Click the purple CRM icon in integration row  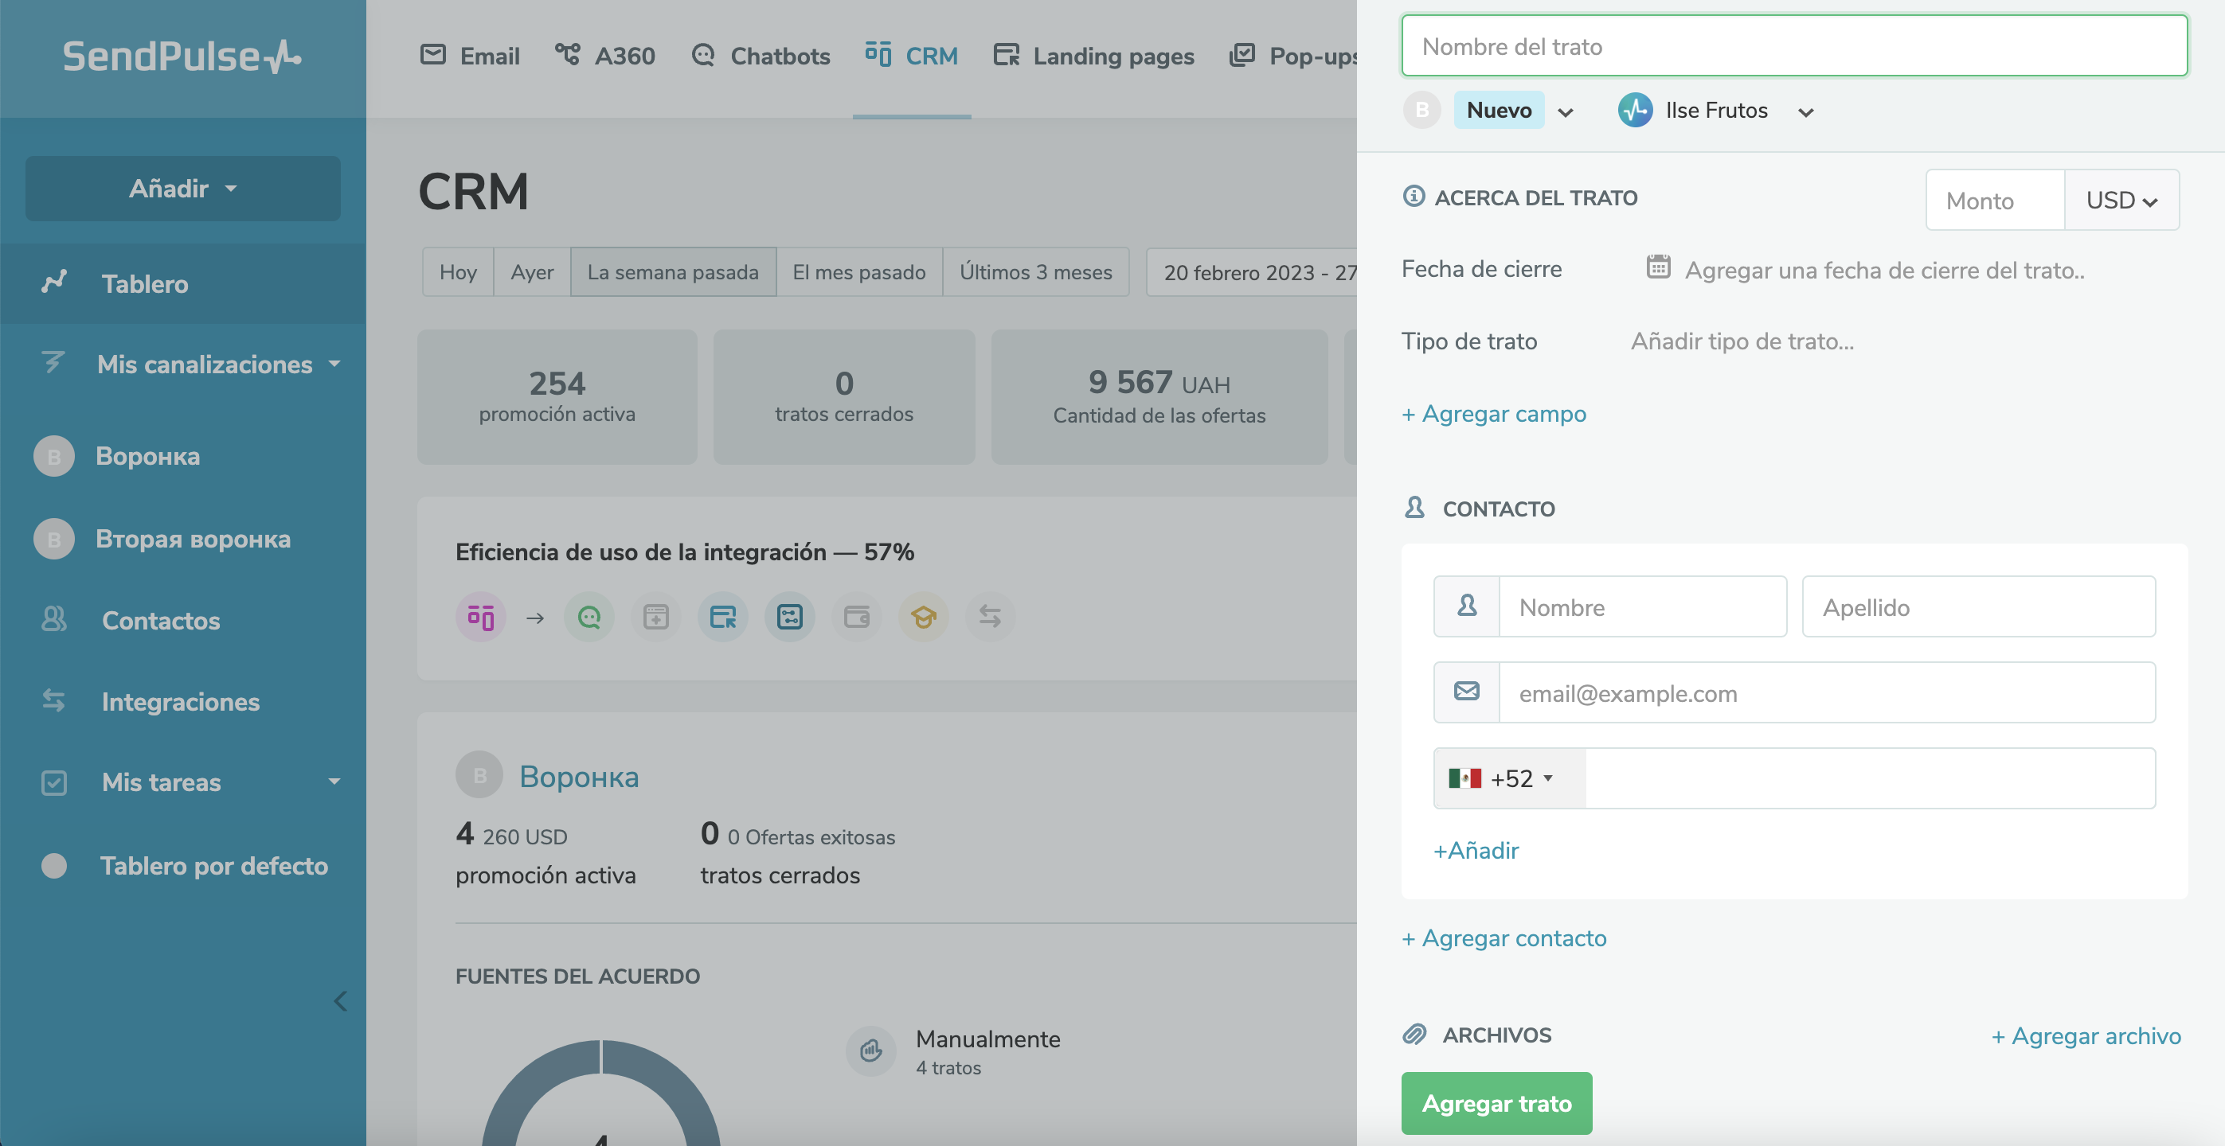480,617
